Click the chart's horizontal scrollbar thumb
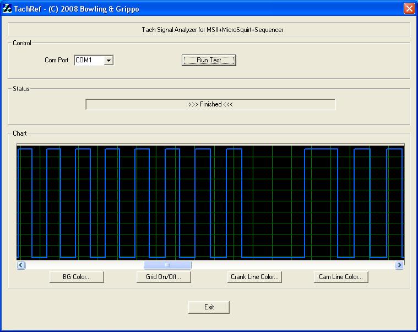This screenshot has width=418, height=332. tap(167, 265)
